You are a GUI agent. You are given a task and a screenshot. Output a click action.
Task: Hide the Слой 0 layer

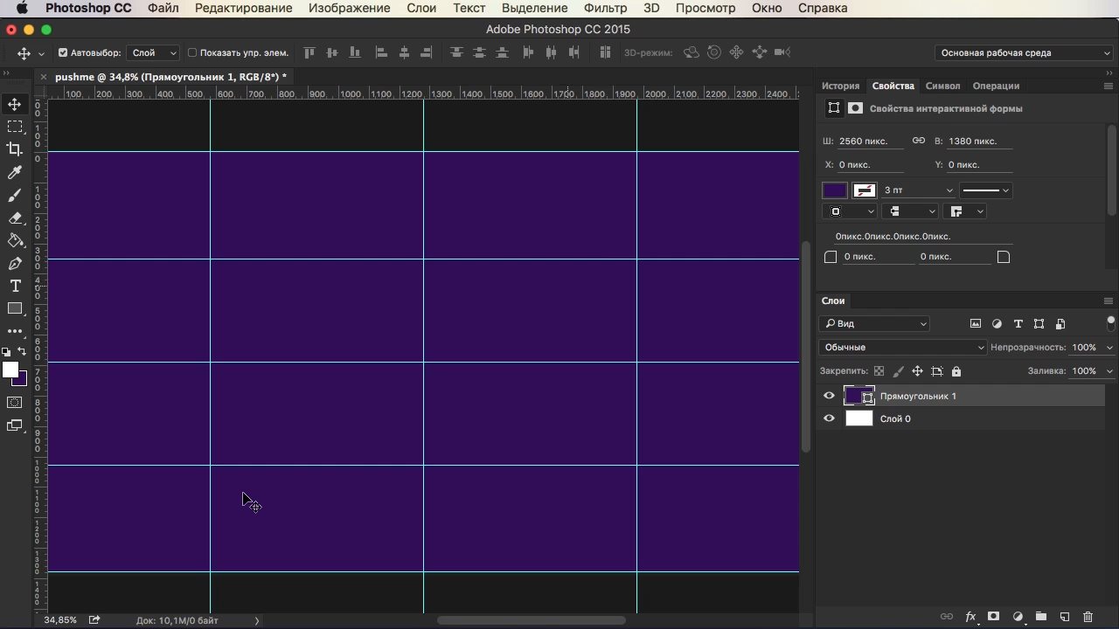click(829, 418)
